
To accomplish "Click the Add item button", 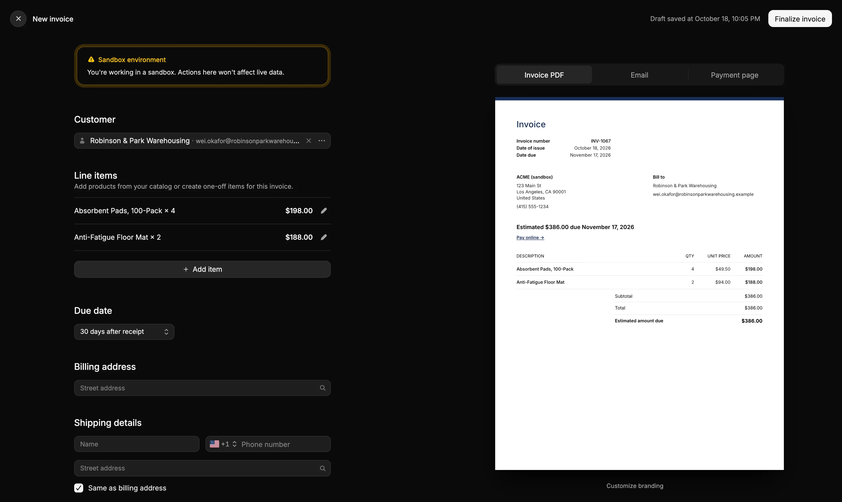I will 202,269.
